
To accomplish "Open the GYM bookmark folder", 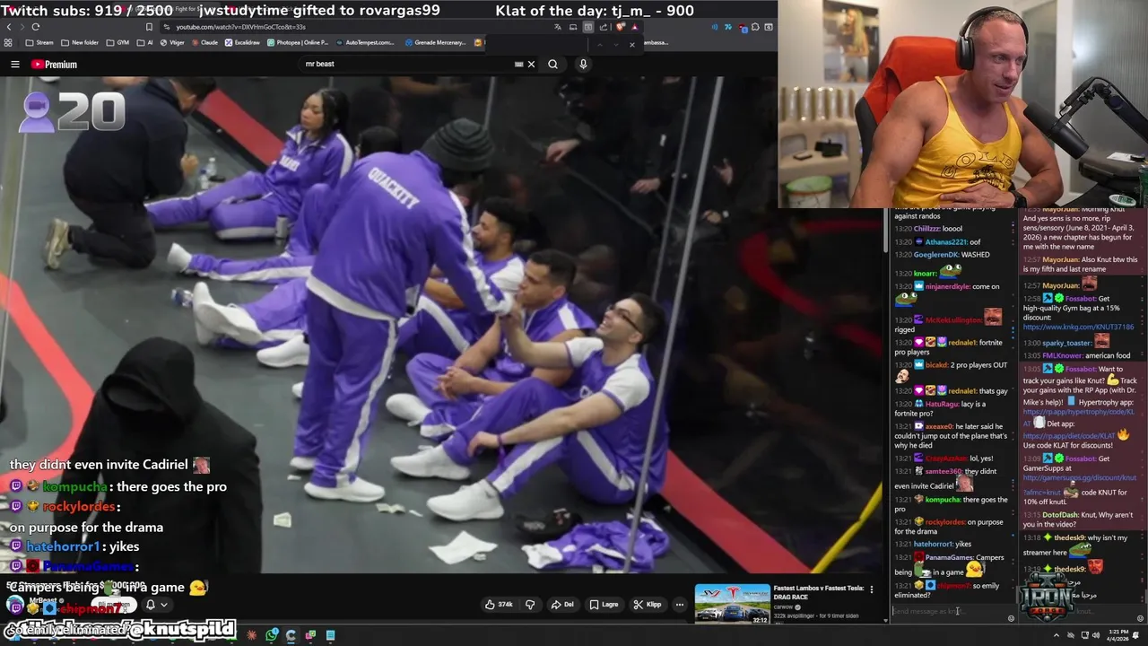I will click(117, 42).
